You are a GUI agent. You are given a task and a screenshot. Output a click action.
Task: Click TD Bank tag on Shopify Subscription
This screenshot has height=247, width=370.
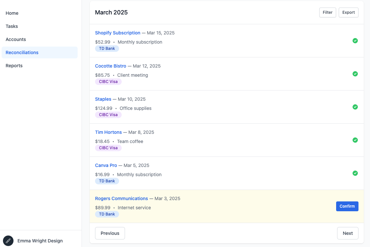tap(107, 49)
